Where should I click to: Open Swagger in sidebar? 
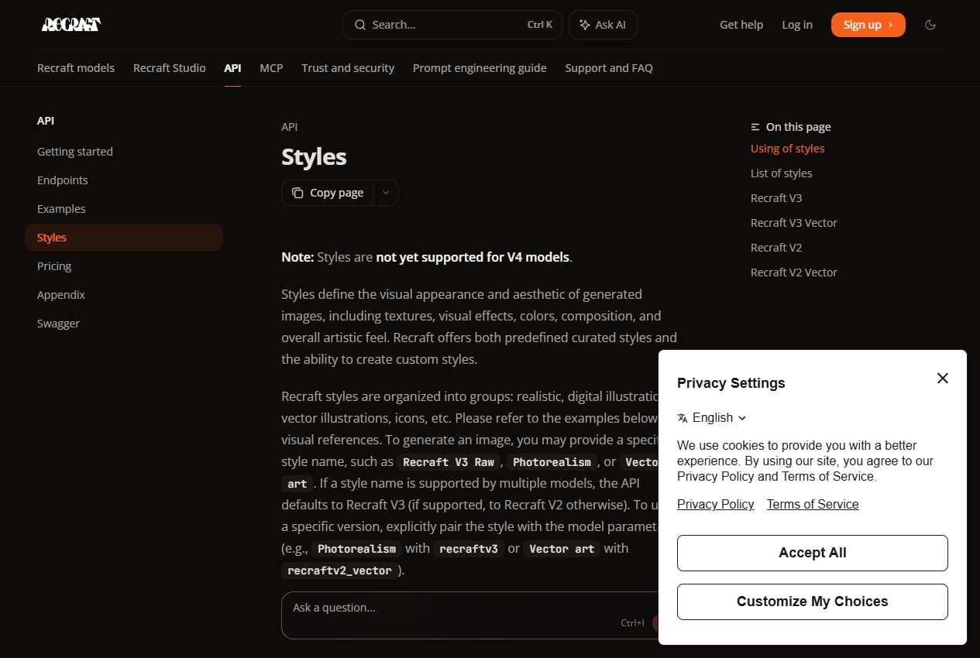(x=124, y=324)
